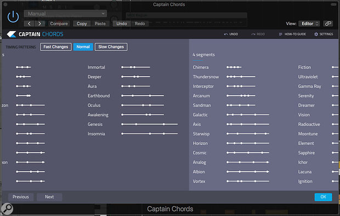Select the Oculus timing pattern

pyautogui.click(x=94, y=106)
